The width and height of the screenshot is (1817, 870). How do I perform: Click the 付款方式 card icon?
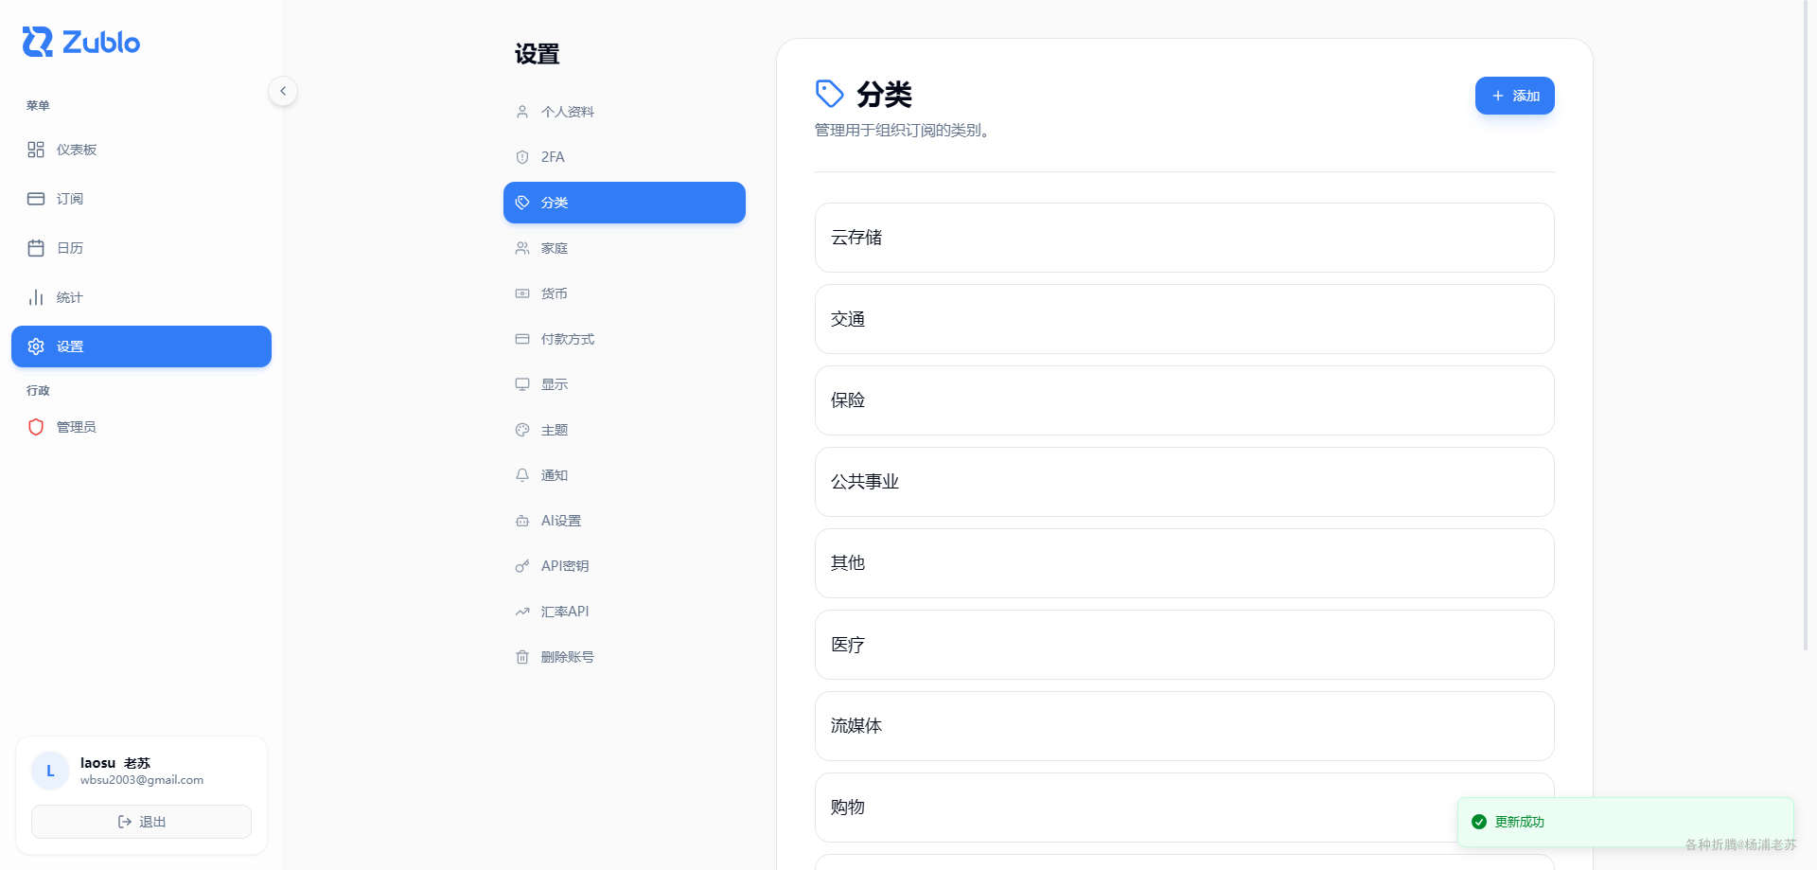point(522,339)
